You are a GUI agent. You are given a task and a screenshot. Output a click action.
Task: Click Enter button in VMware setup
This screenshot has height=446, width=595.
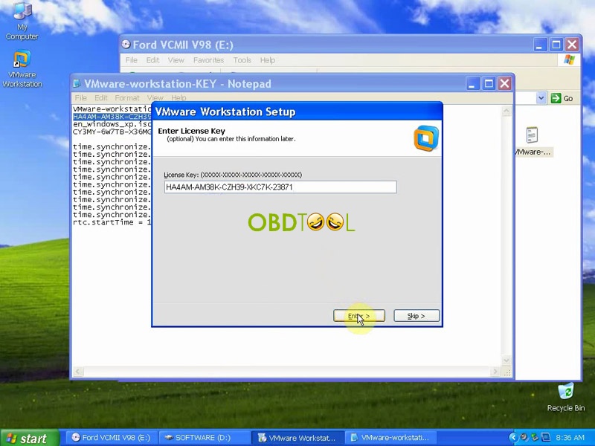tap(359, 315)
